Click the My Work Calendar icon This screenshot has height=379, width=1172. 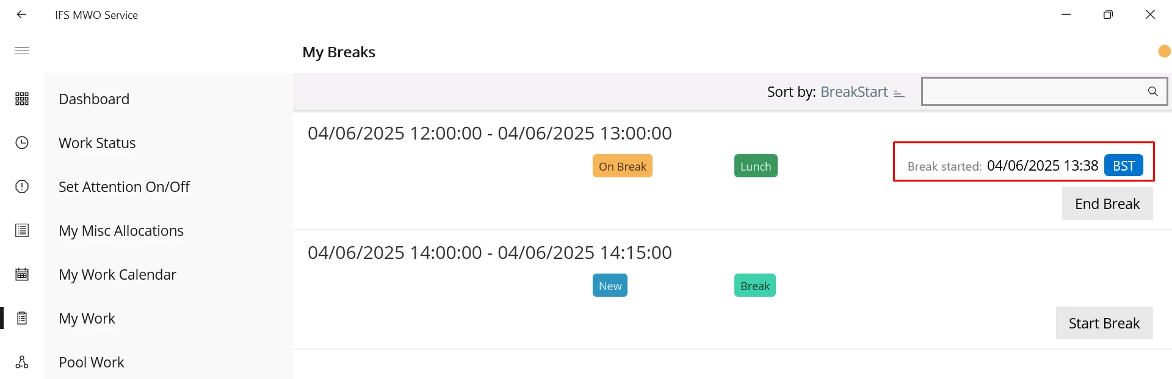tap(22, 274)
